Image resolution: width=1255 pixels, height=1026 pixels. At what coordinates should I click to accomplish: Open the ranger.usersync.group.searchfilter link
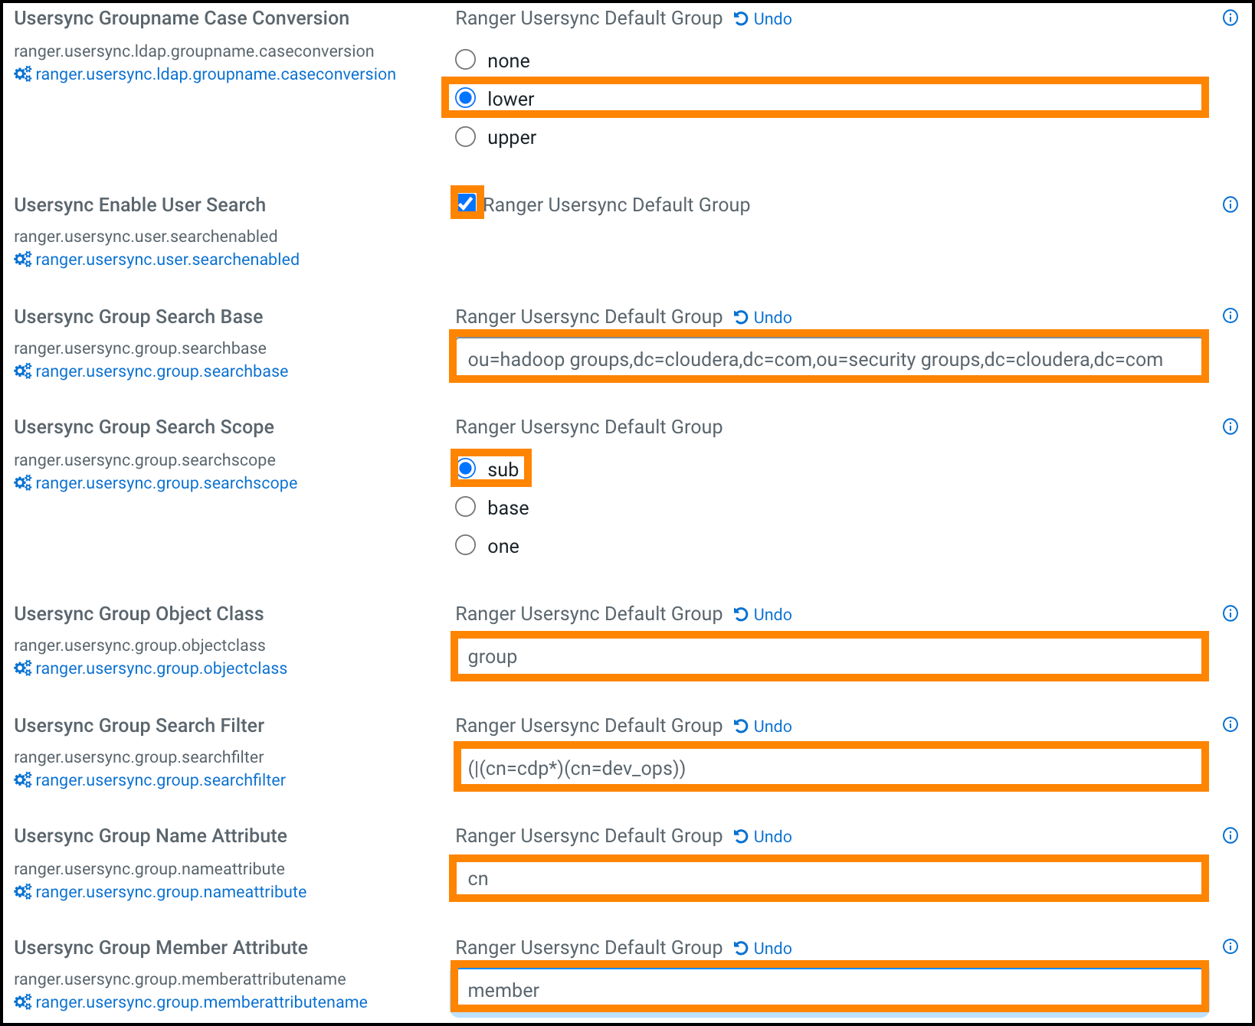(x=159, y=779)
